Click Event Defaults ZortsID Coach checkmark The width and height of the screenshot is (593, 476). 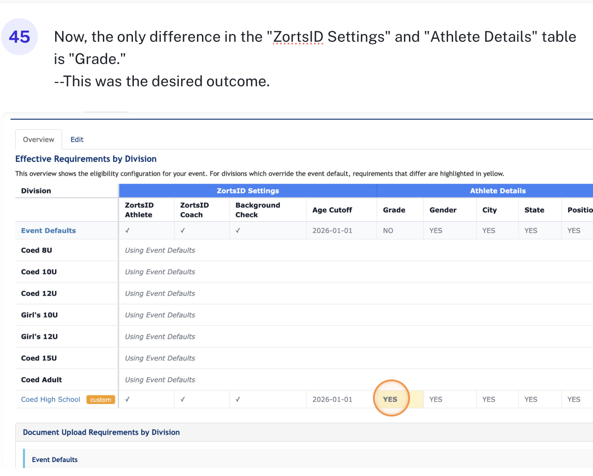[x=183, y=231]
